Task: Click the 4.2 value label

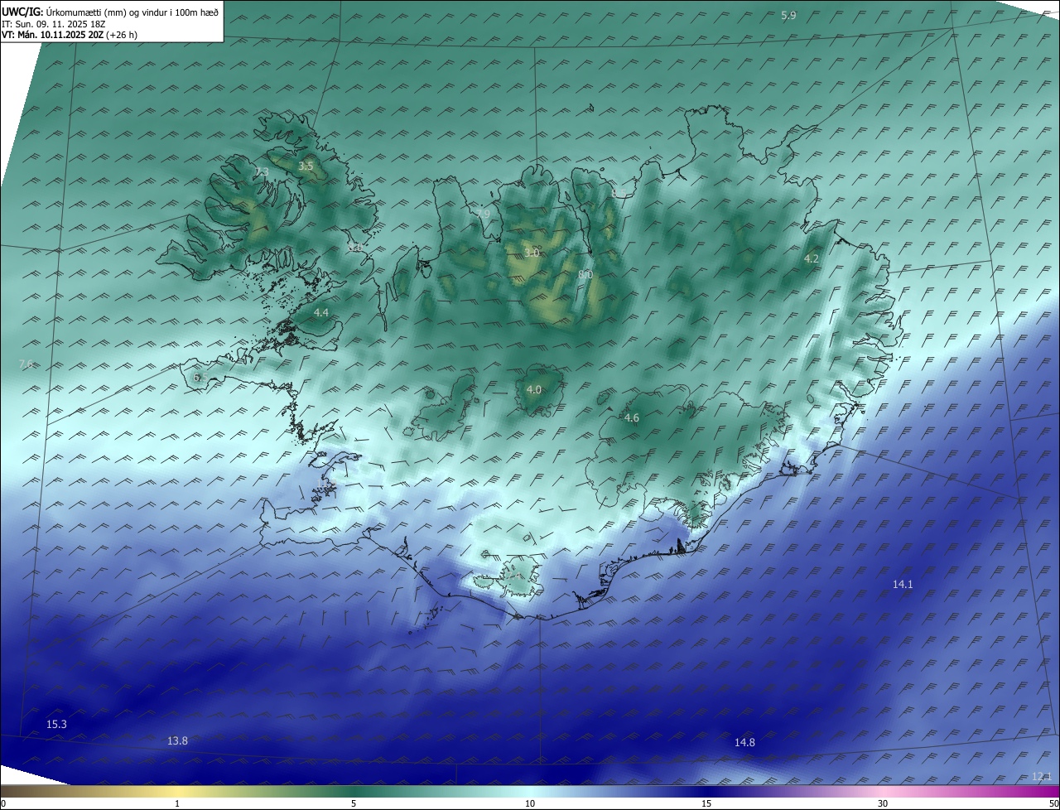Action: tap(812, 259)
